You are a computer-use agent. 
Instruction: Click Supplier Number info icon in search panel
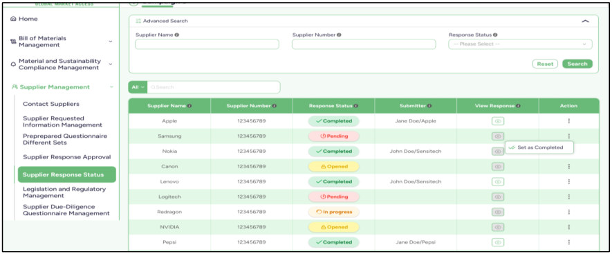pos(339,35)
